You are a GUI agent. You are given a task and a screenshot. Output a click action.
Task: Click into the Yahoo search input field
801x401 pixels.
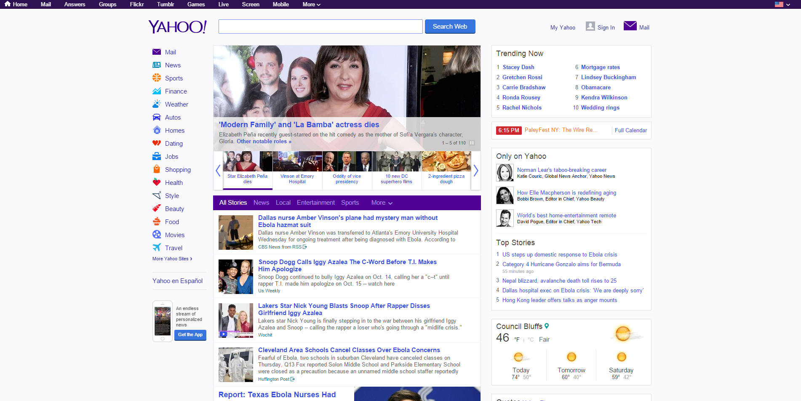click(320, 27)
